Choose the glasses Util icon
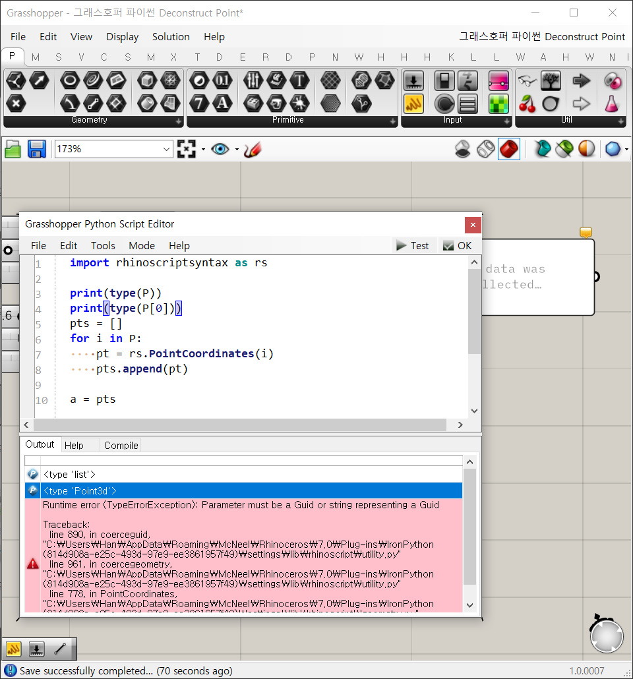This screenshot has height=679, width=633. [x=527, y=80]
